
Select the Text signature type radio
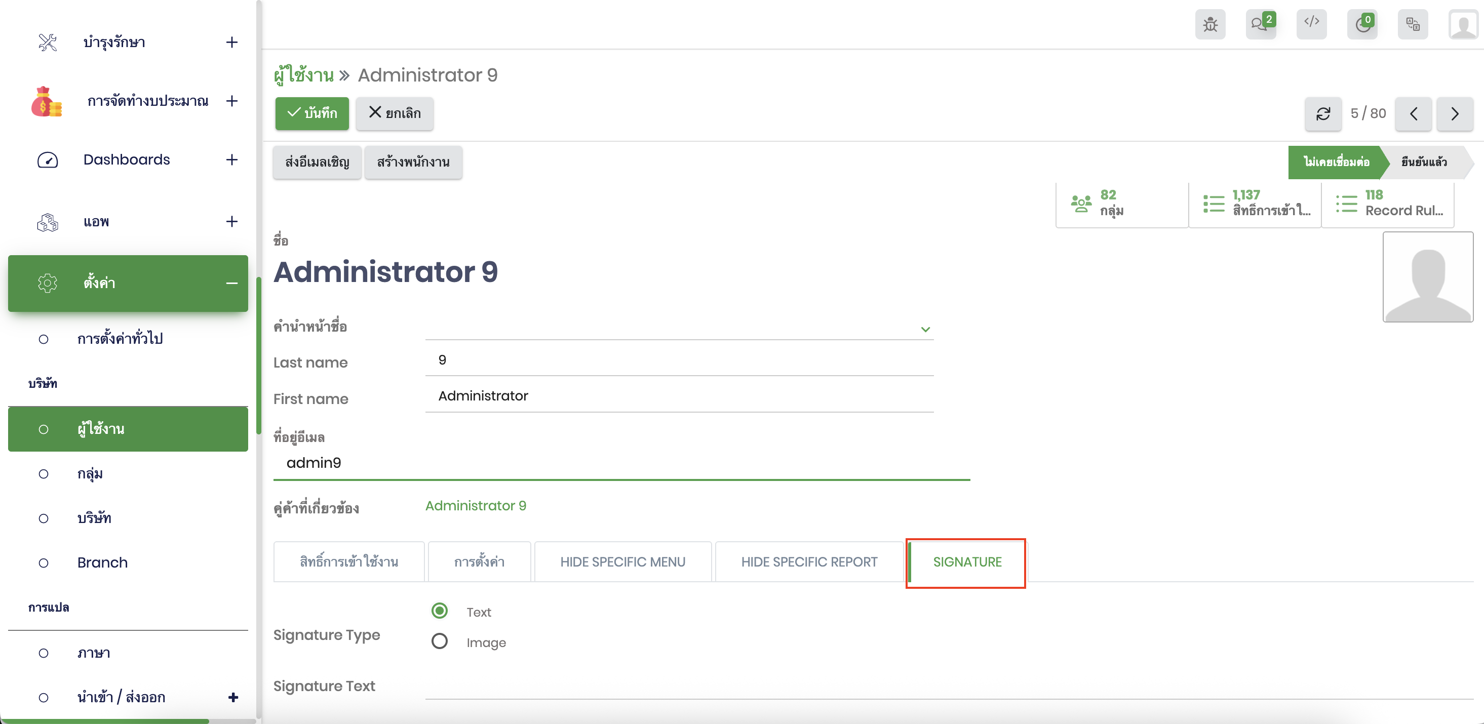point(440,611)
